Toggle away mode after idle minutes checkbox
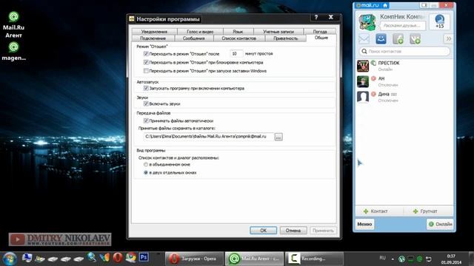The height and width of the screenshot is (266, 474). 146,54
